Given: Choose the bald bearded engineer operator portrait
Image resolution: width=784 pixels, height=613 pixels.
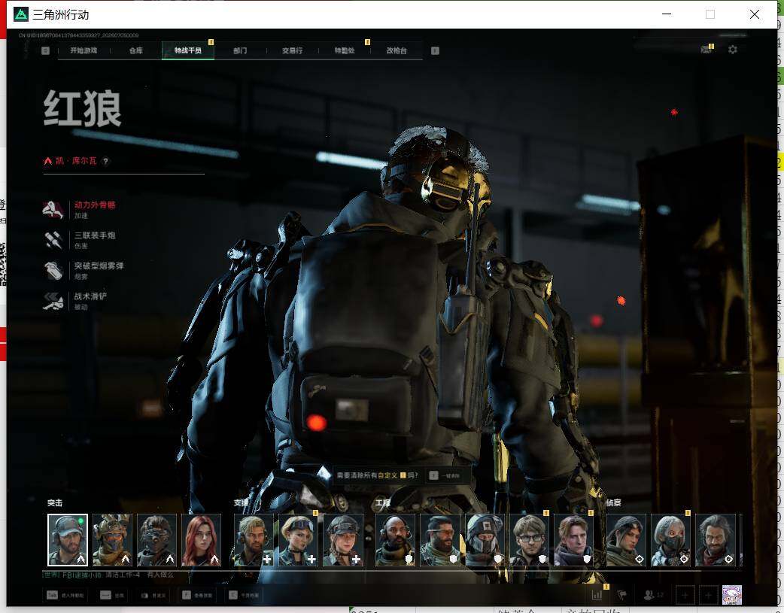Looking at the screenshot, I should (396, 540).
